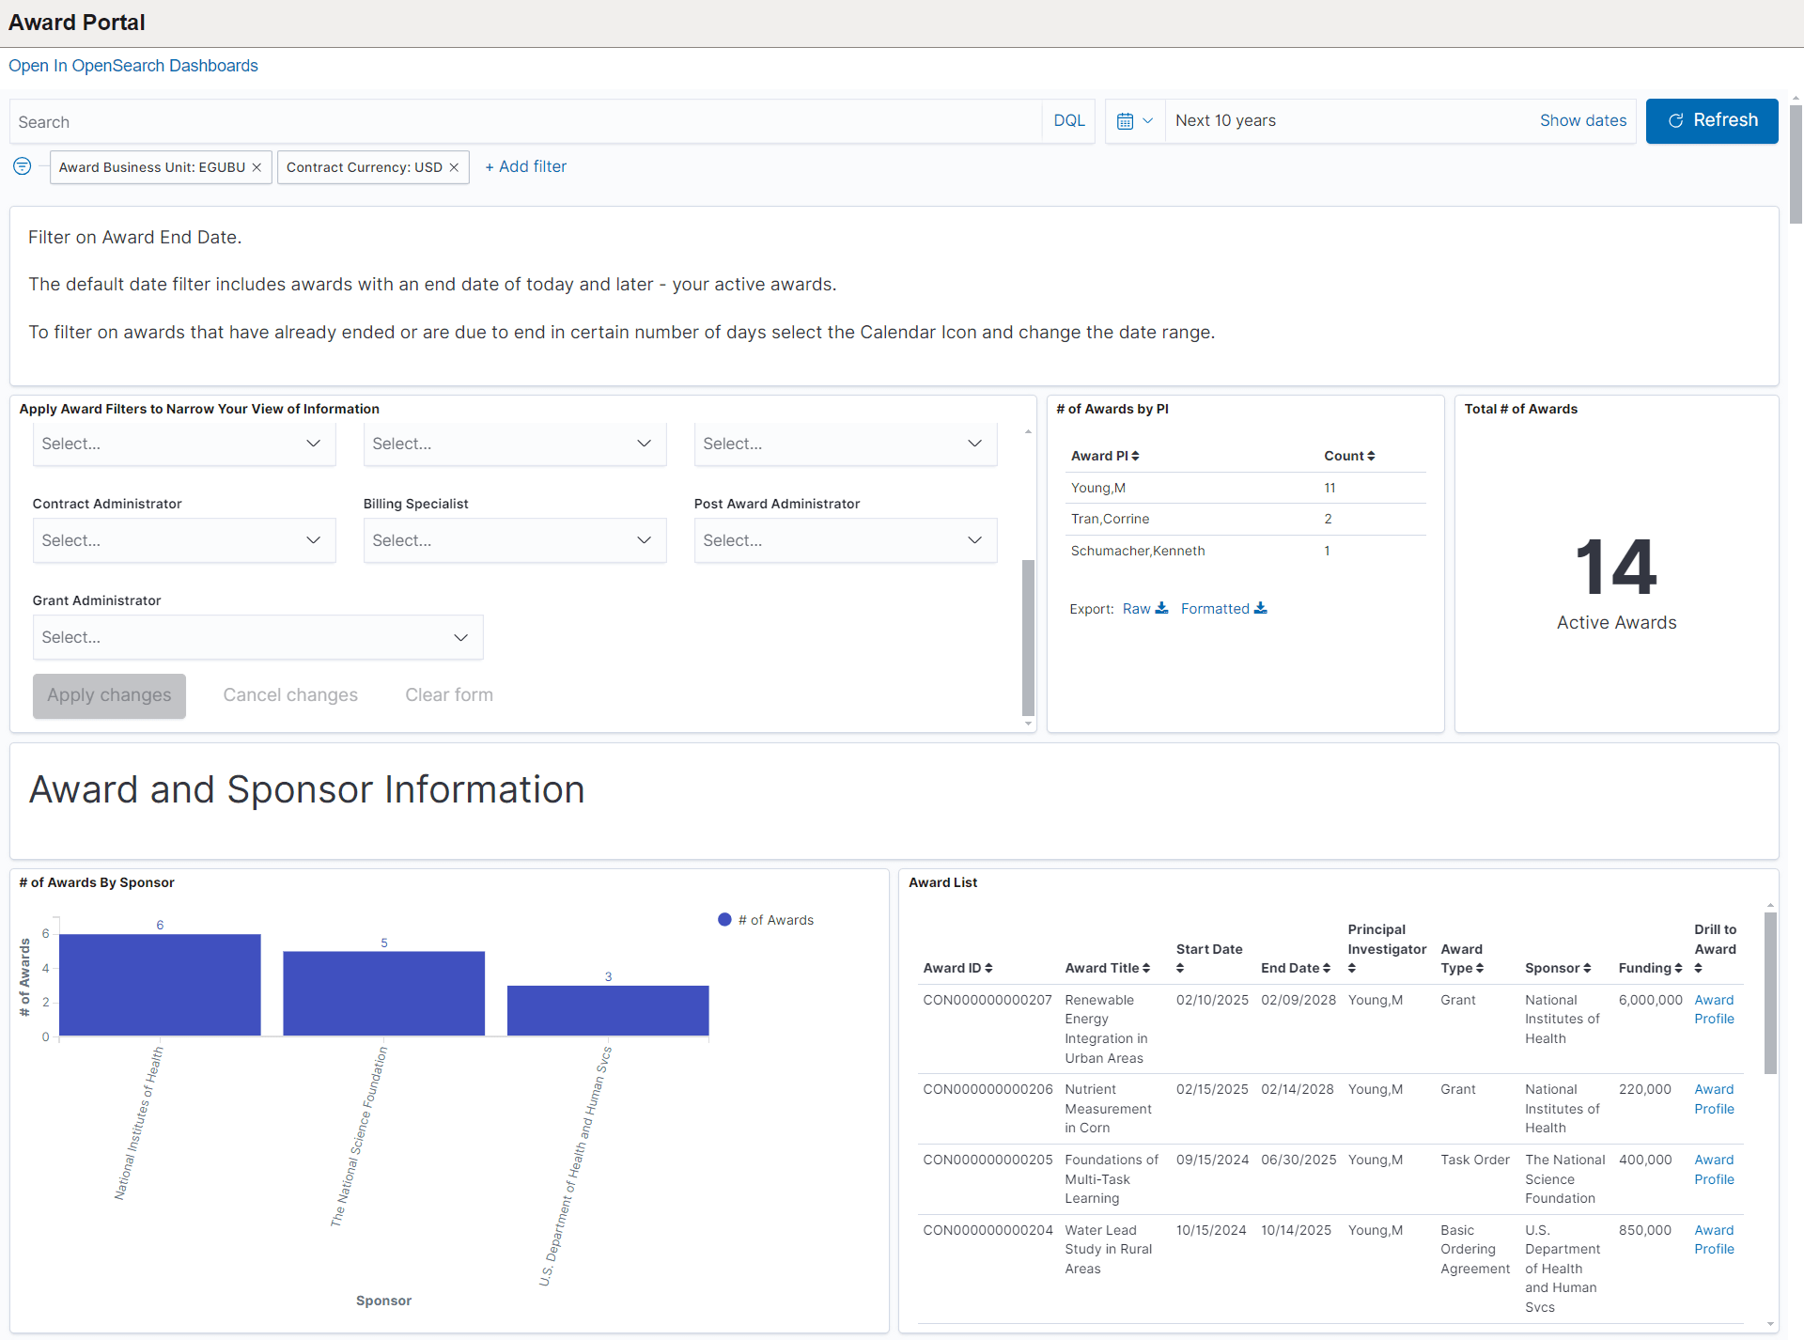Viewport: 1804px width, 1340px height.
Task: Click in the Search query field
Action: click(x=526, y=122)
